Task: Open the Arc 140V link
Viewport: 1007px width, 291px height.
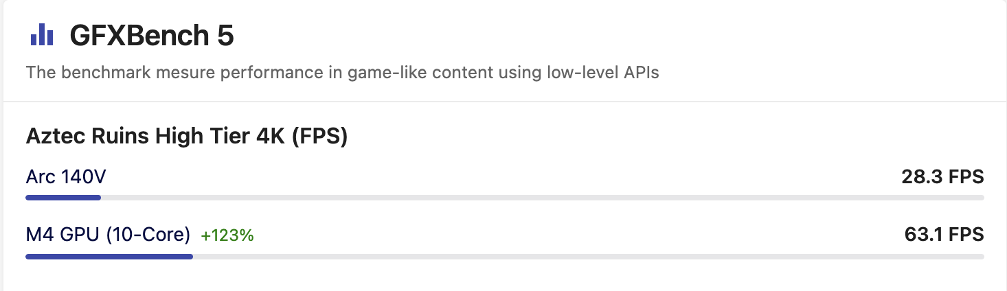Action: pos(66,178)
